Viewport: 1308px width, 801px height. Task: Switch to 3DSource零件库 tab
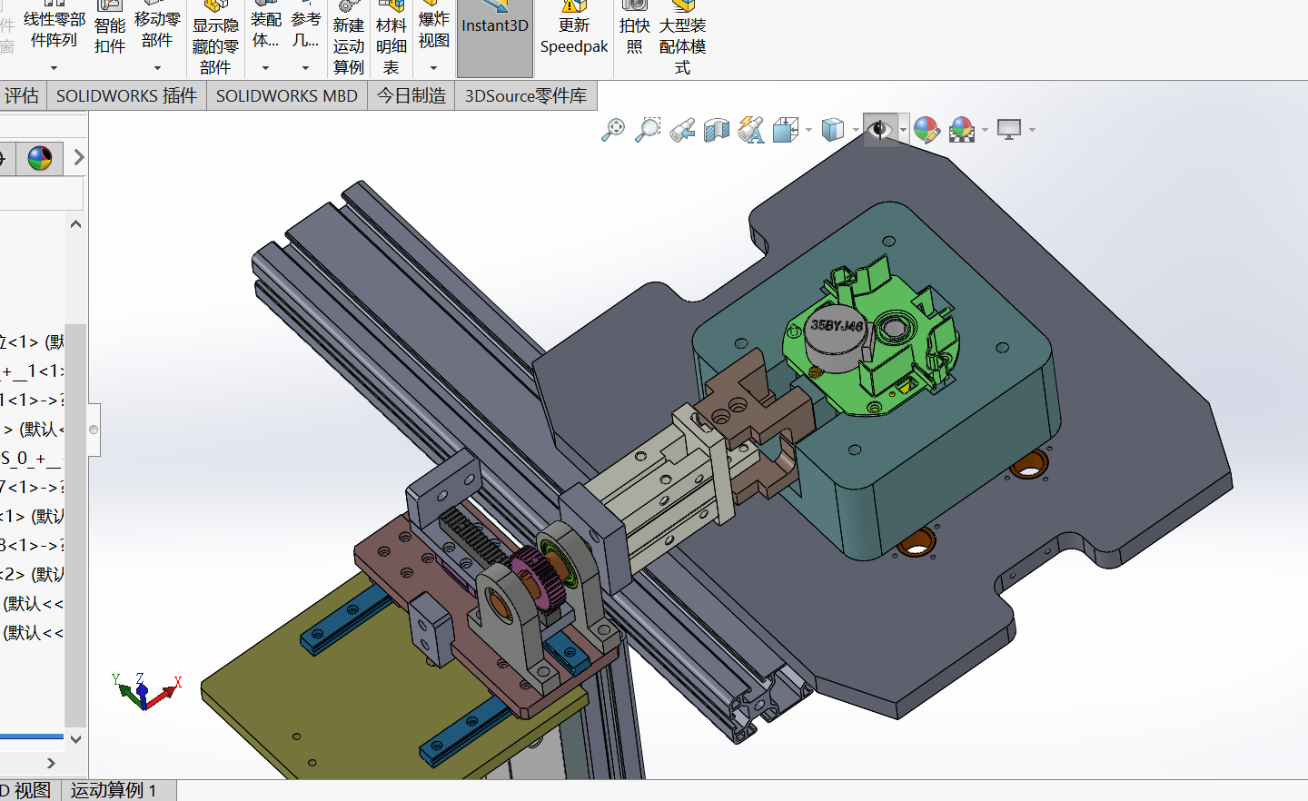pyautogui.click(x=526, y=95)
